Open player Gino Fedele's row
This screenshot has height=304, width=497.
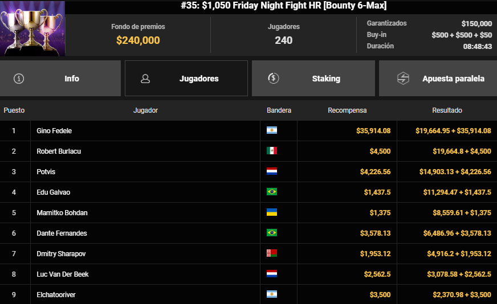[x=54, y=131]
